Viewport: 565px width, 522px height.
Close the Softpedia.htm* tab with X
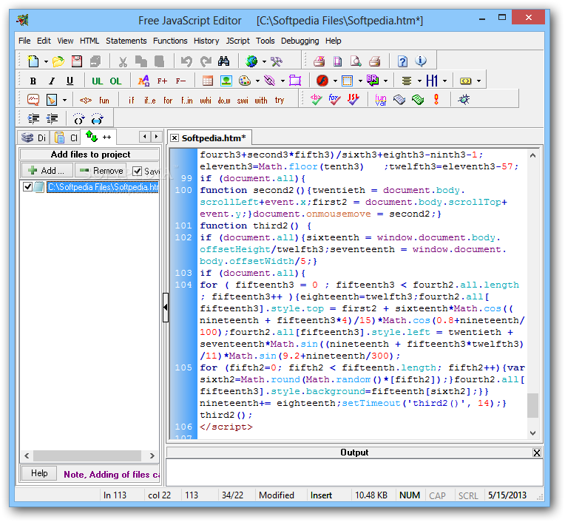175,138
